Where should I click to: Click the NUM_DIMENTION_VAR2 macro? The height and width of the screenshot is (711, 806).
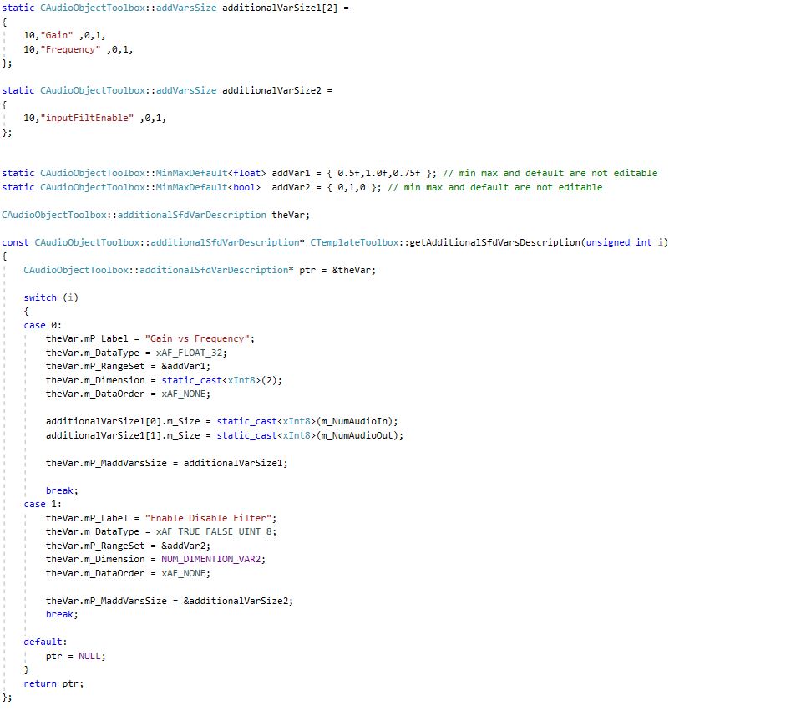pyautogui.click(x=210, y=559)
